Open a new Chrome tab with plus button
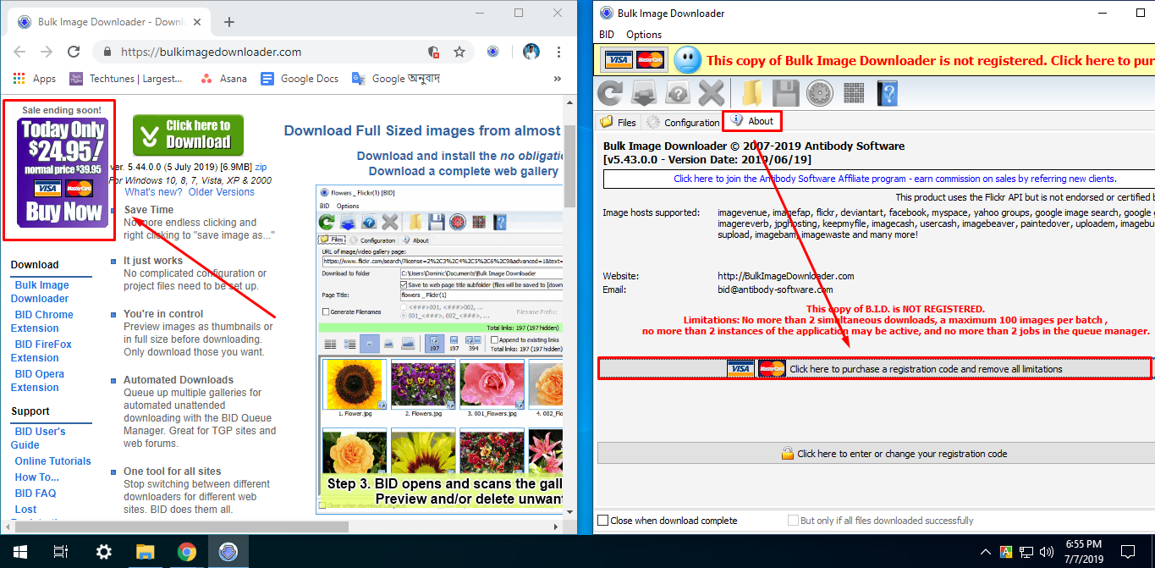The height and width of the screenshot is (568, 1155). 229,22
